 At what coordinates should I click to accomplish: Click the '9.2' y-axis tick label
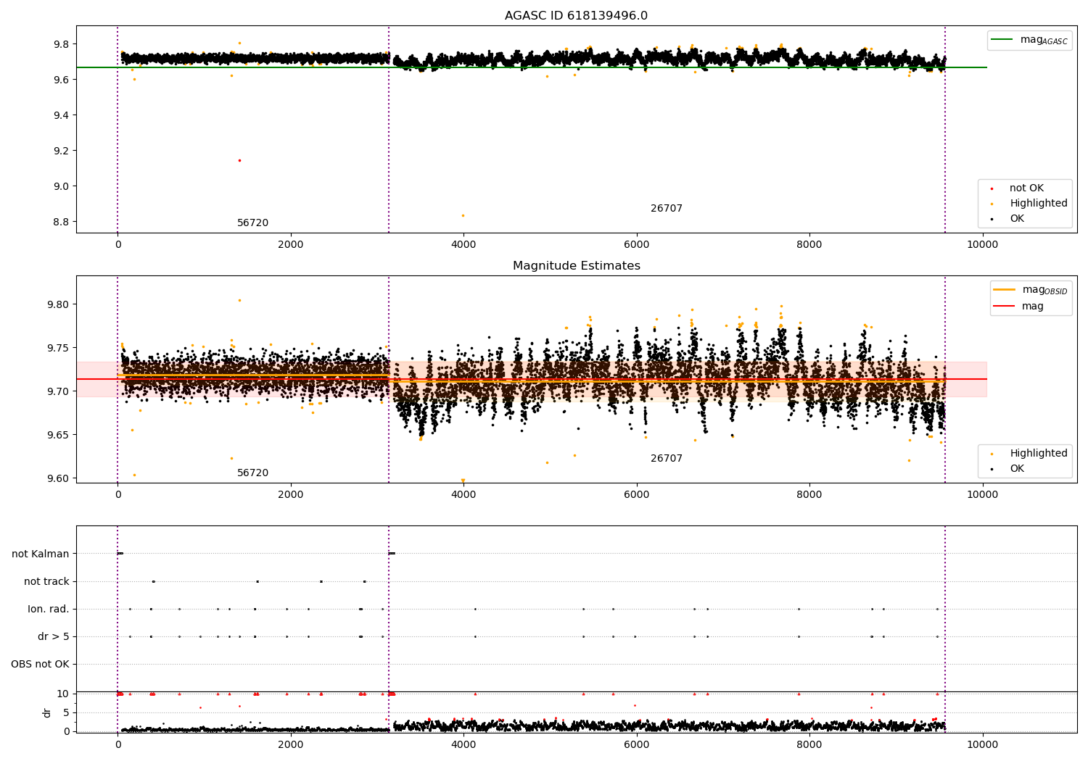(x=62, y=151)
